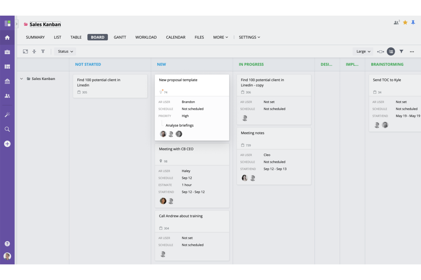Viewport: 421px width, 280px height.
Task: Switch to the Gantt tab
Action: (120, 37)
